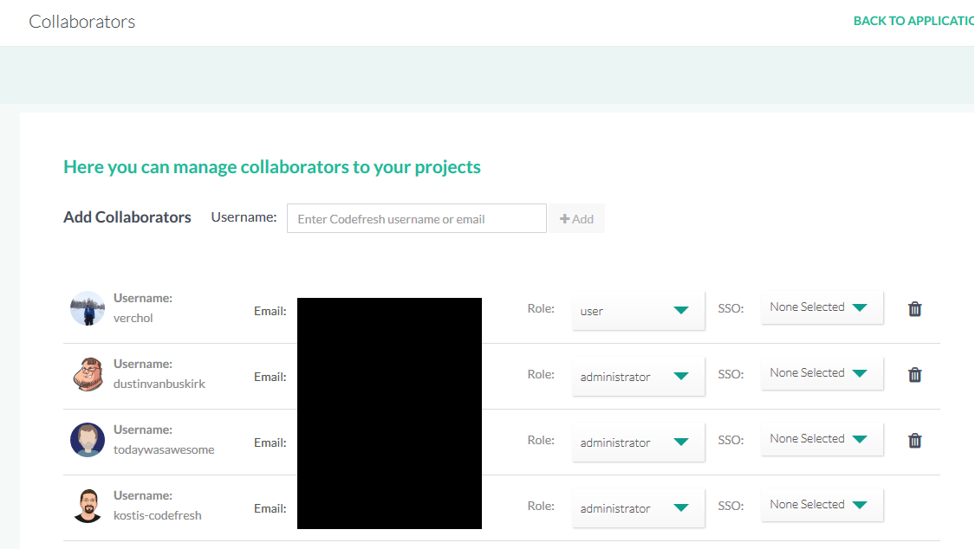Open SSO dropdown for verchol

click(x=822, y=307)
